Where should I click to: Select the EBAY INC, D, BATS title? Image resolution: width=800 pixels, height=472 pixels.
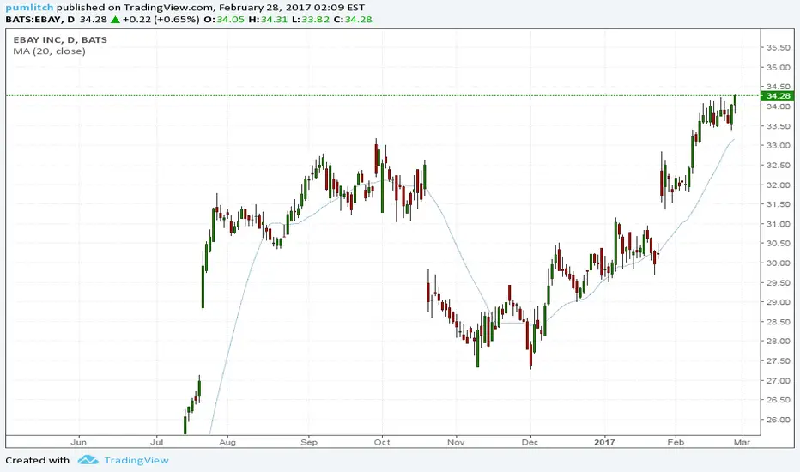click(x=60, y=39)
